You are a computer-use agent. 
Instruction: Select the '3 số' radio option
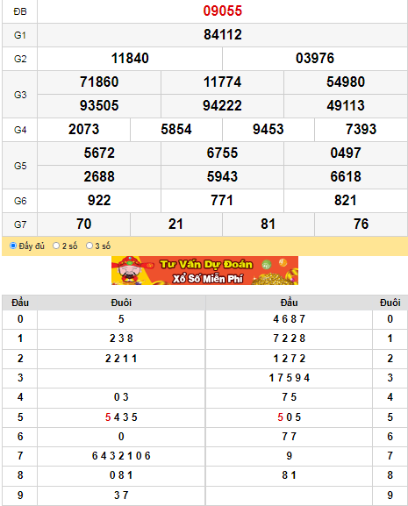pos(89,246)
